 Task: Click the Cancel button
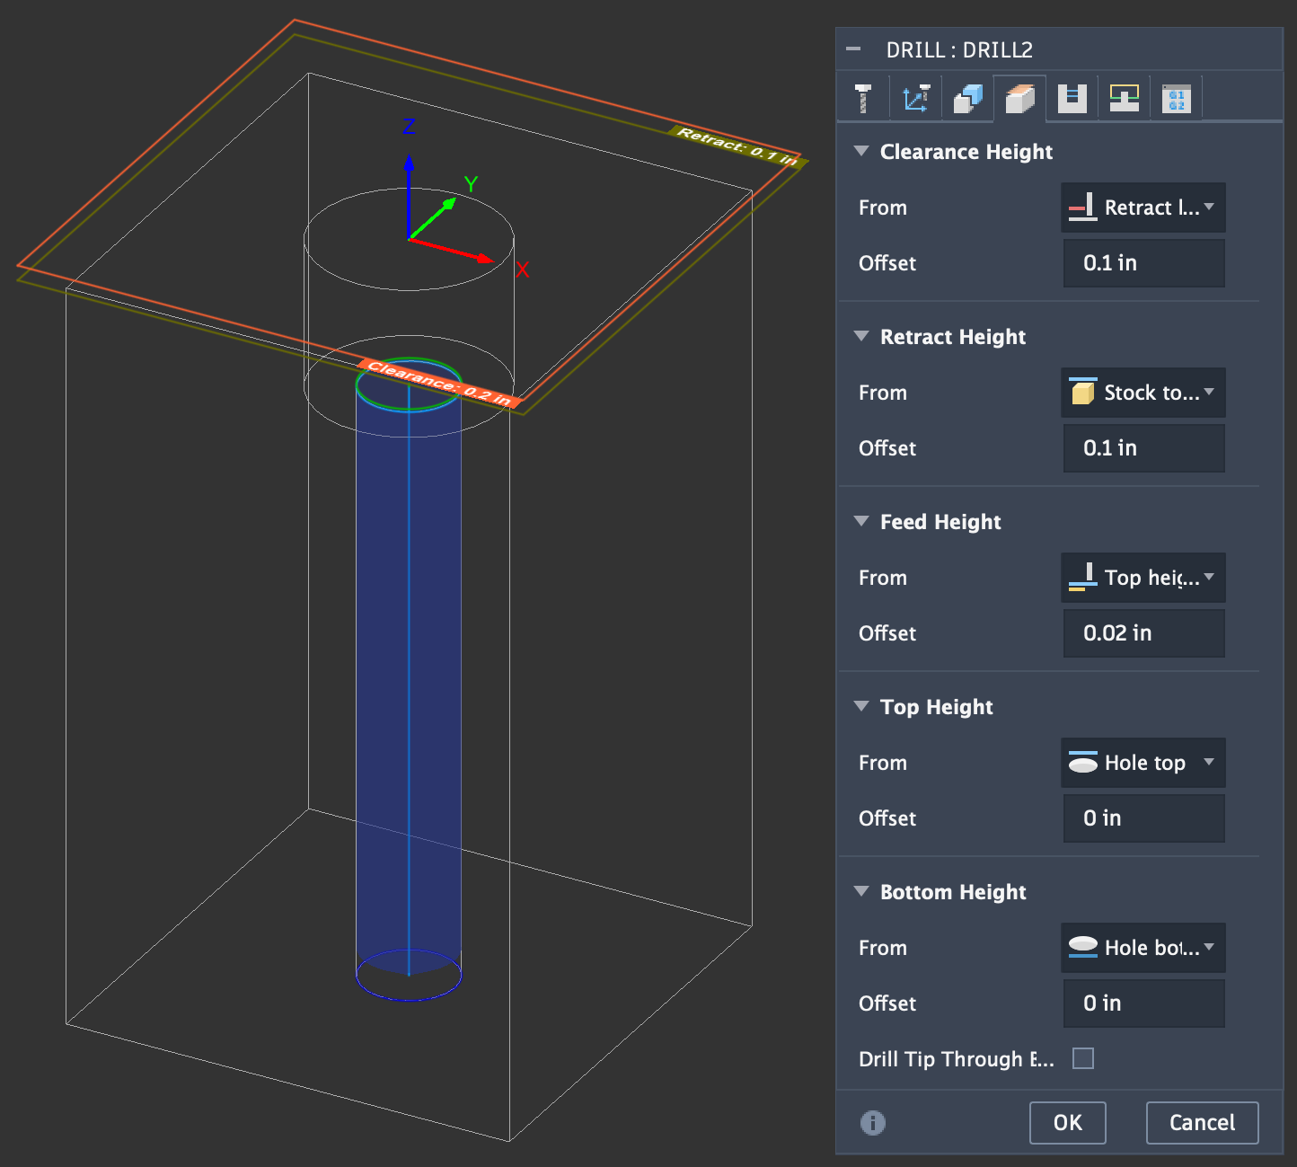[x=1202, y=1123]
